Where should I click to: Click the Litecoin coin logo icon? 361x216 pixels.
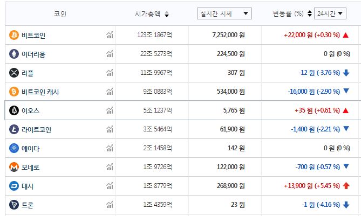[x=13, y=129]
